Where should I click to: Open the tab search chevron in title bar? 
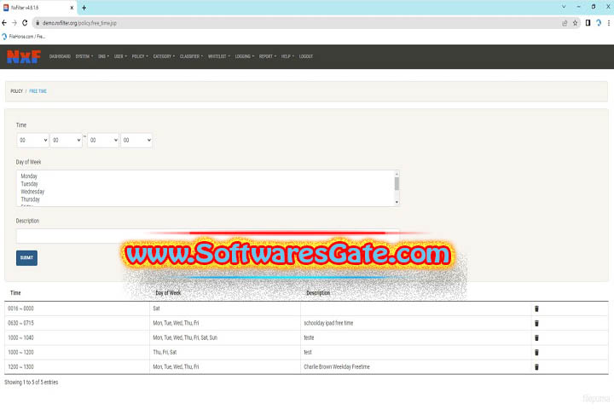click(x=564, y=7)
